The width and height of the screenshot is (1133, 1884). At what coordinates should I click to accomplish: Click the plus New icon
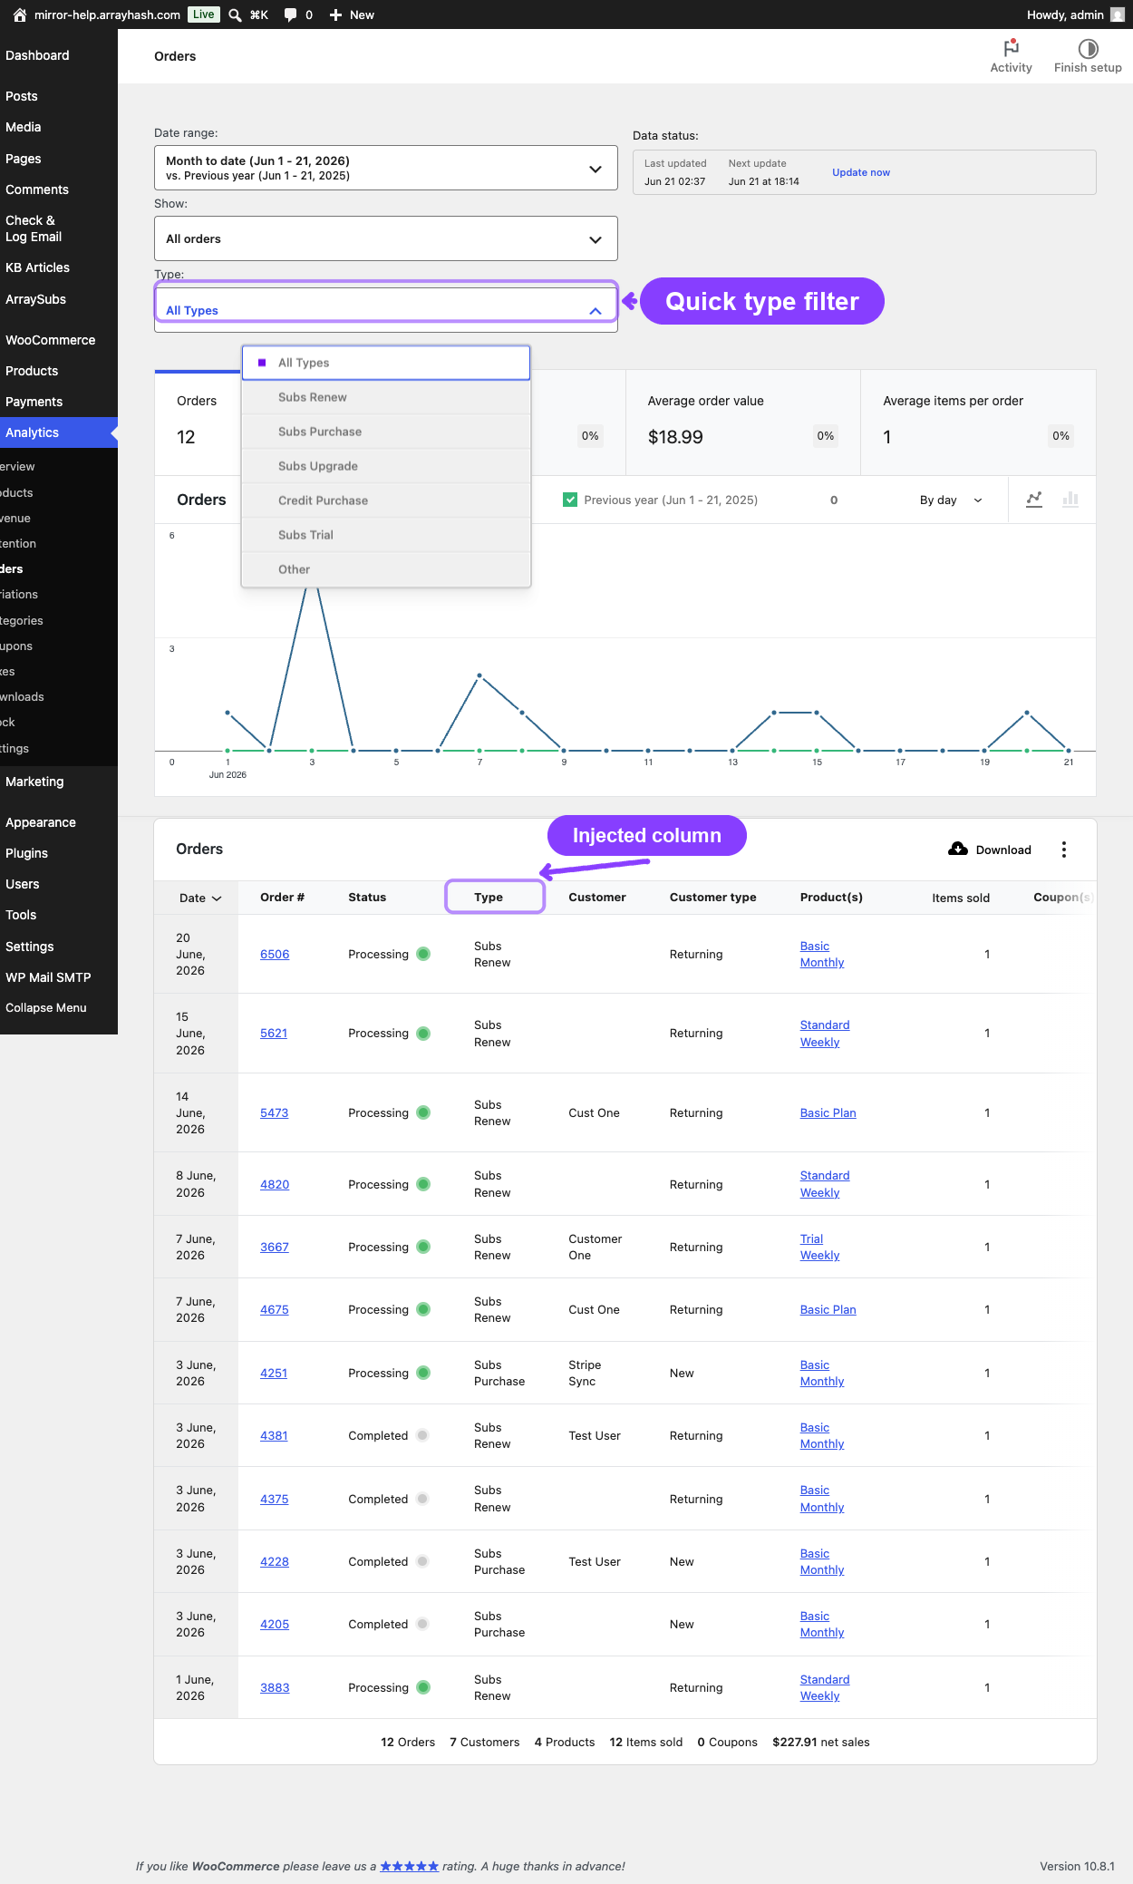(x=335, y=15)
